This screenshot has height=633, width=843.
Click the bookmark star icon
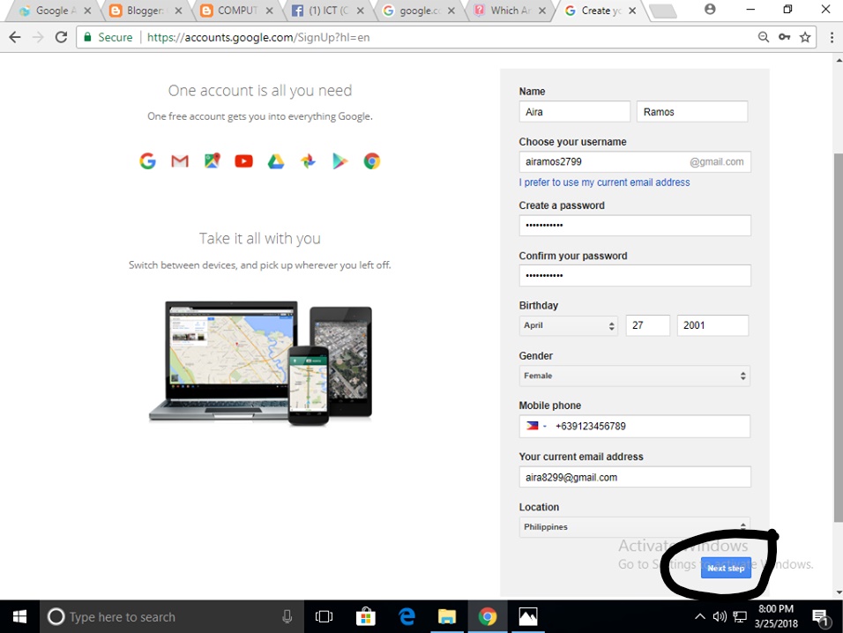[x=805, y=37]
